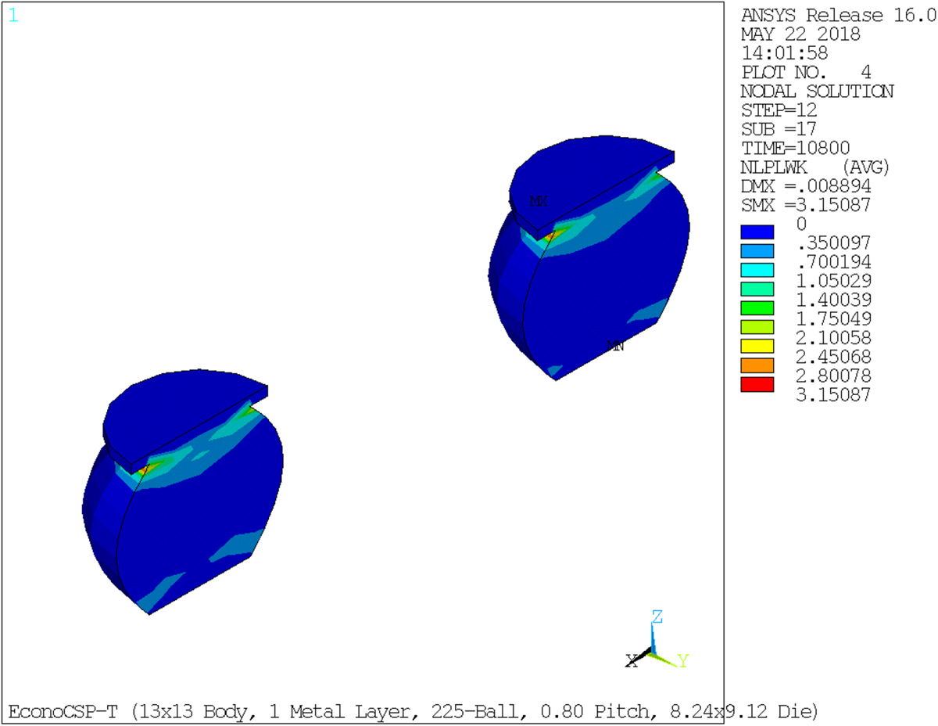Click the NODAL SOLUTION label
938x726 pixels.
[817, 92]
